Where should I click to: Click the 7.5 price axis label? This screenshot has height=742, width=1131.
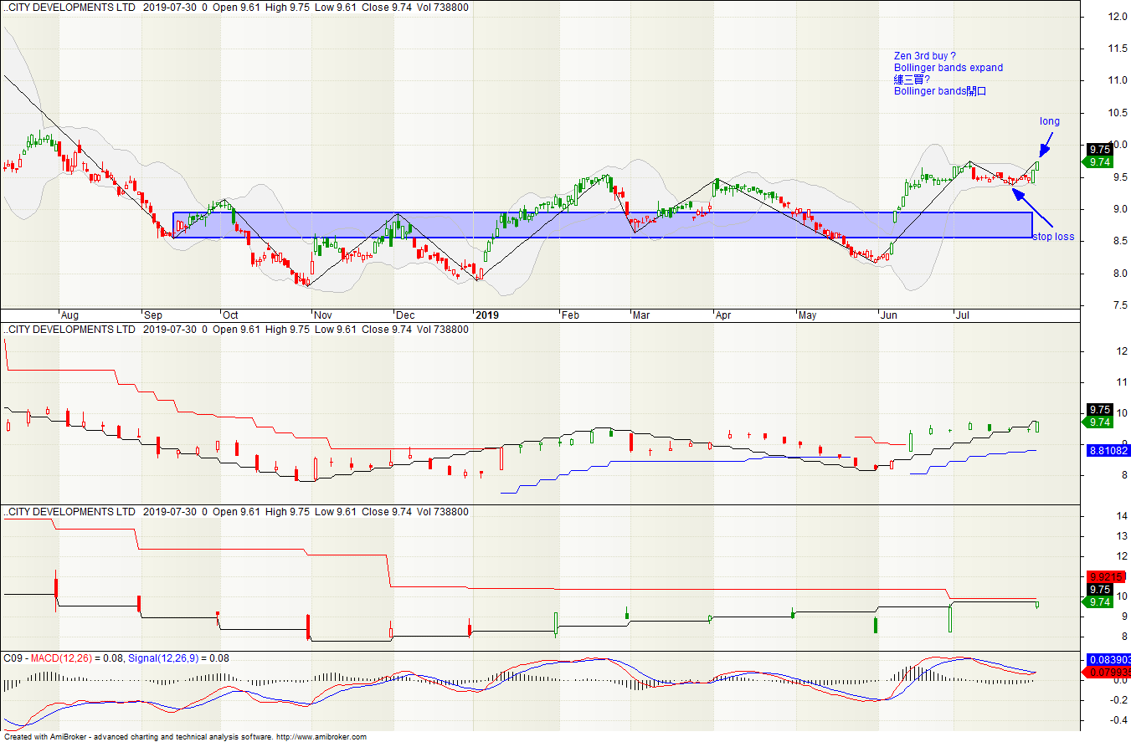pyautogui.click(x=1120, y=305)
